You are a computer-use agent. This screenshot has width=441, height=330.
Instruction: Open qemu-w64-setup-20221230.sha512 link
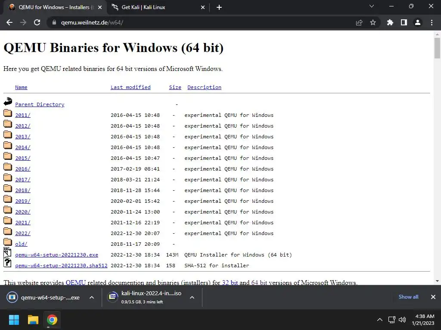(x=61, y=266)
